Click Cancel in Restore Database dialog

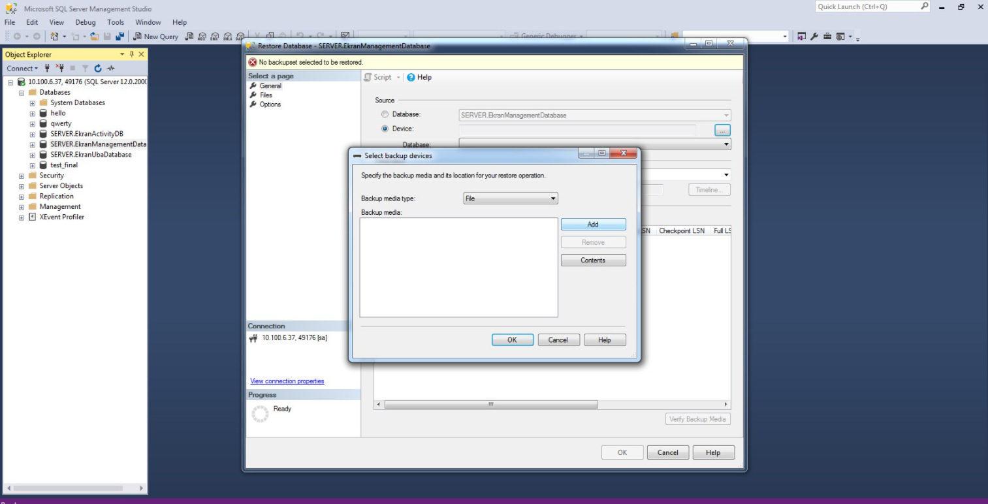coord(668,452)
